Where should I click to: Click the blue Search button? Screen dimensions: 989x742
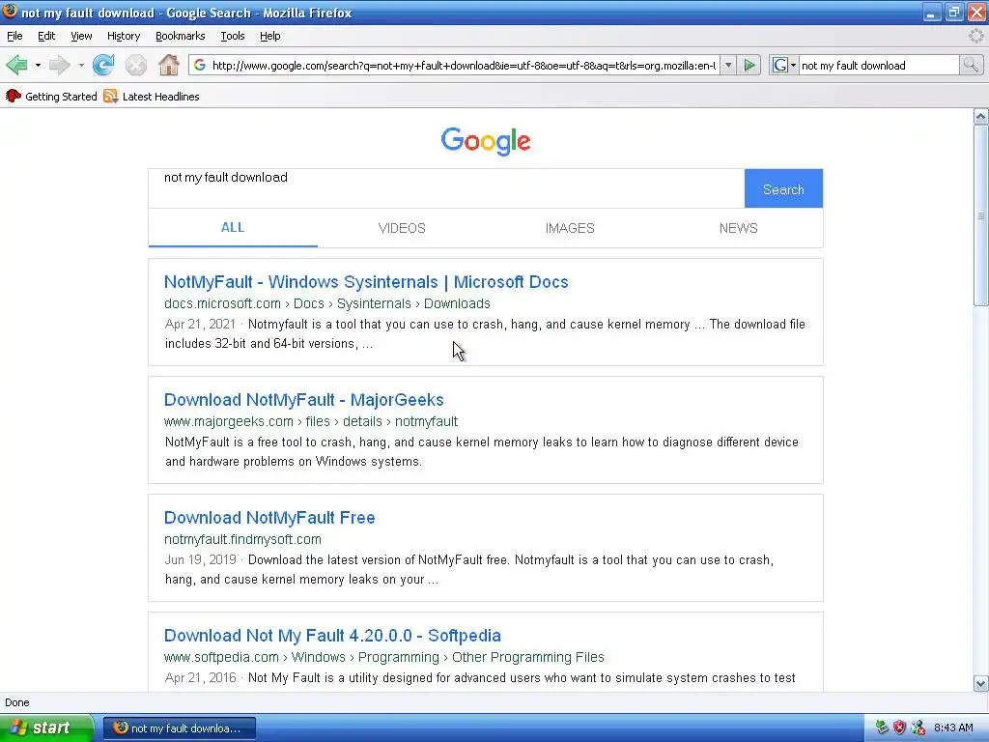click(x=783, y=188)
